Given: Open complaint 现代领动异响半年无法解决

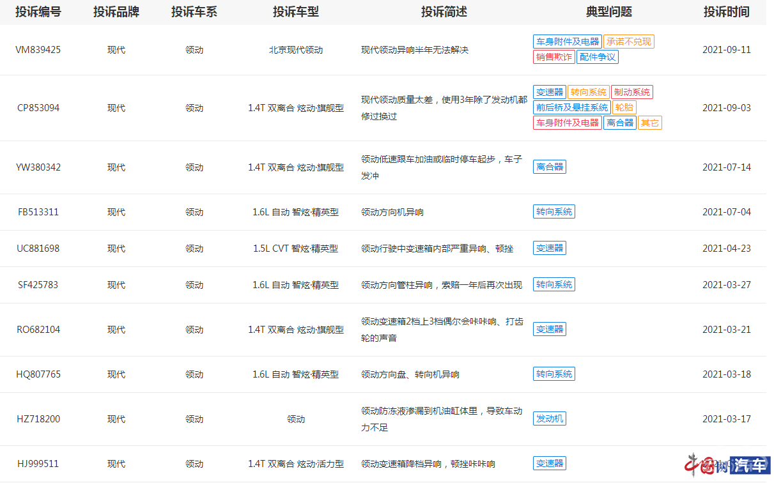Looking at the screenshot, I should (x=415, y=50).
